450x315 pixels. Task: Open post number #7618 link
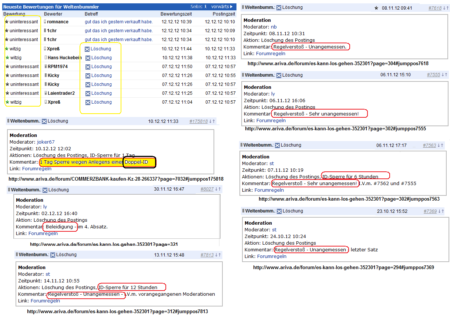(x=435, y=8)
